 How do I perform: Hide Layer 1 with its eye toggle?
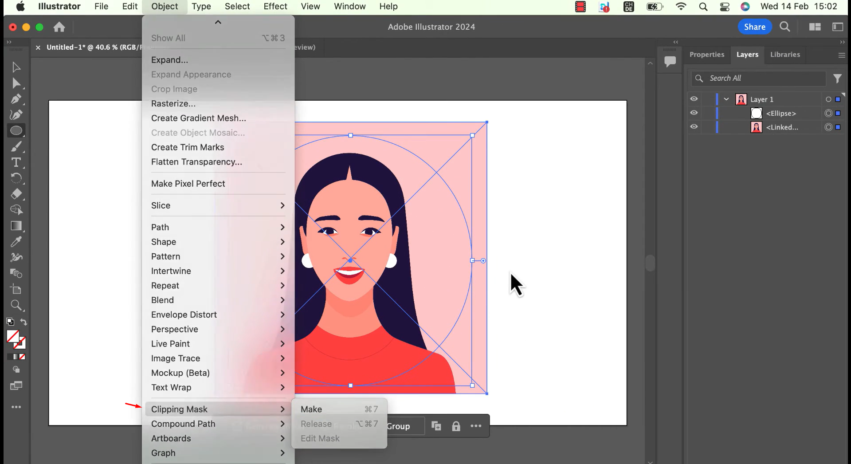click(x=694, y=99)
